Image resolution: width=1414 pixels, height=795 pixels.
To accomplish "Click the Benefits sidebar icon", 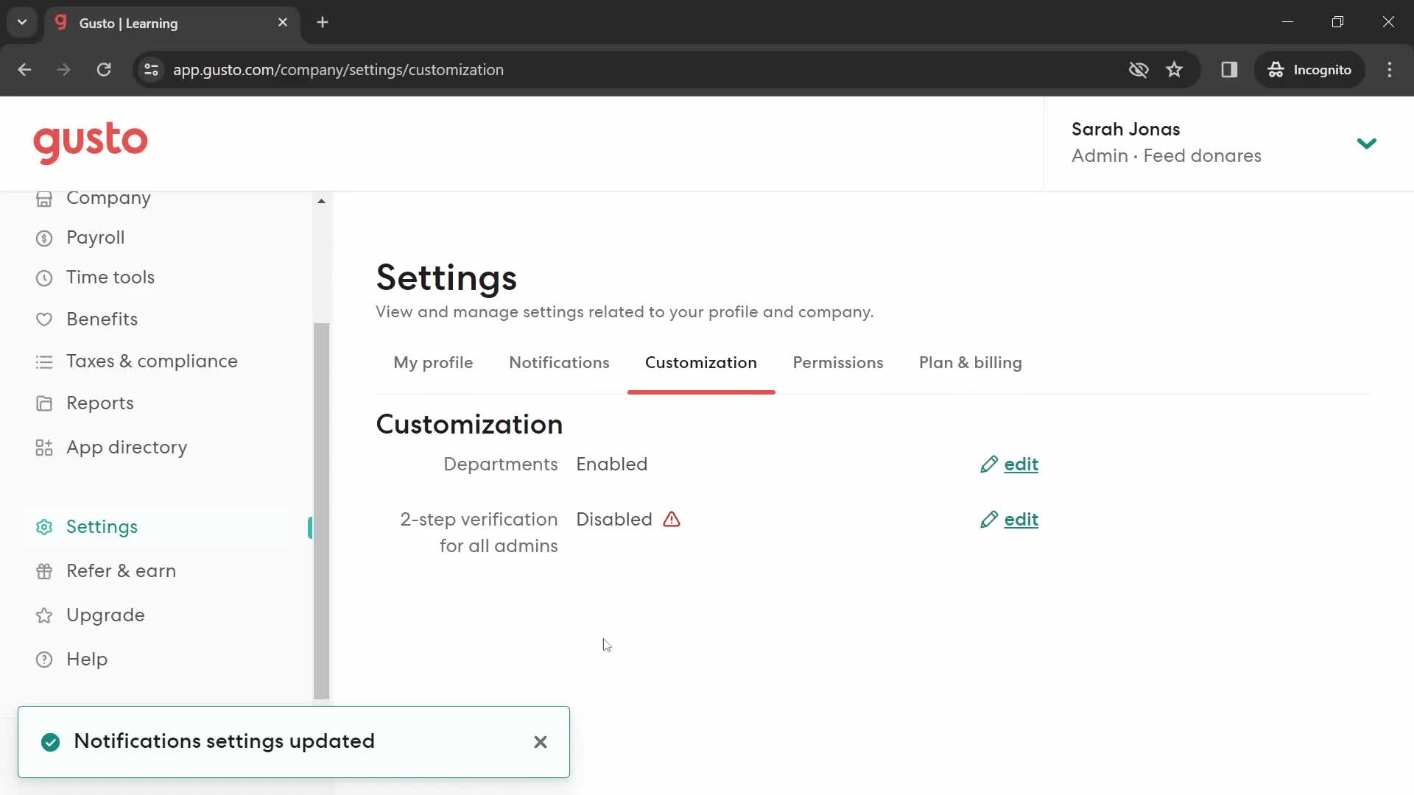I will click(43, 319).
